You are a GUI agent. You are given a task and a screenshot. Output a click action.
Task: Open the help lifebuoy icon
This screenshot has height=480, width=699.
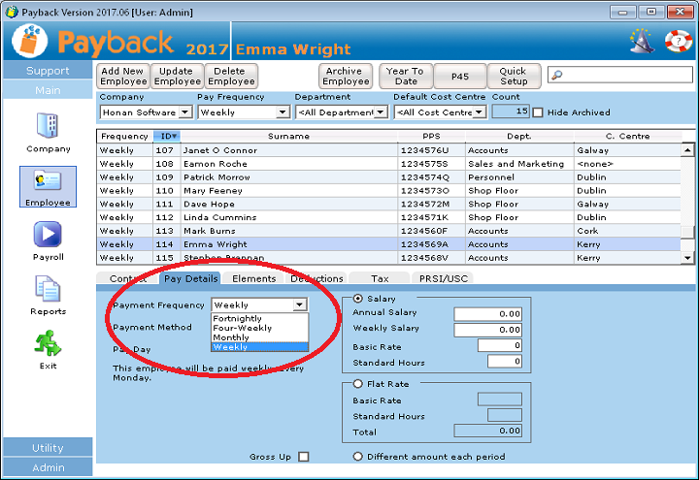point(677,41)
